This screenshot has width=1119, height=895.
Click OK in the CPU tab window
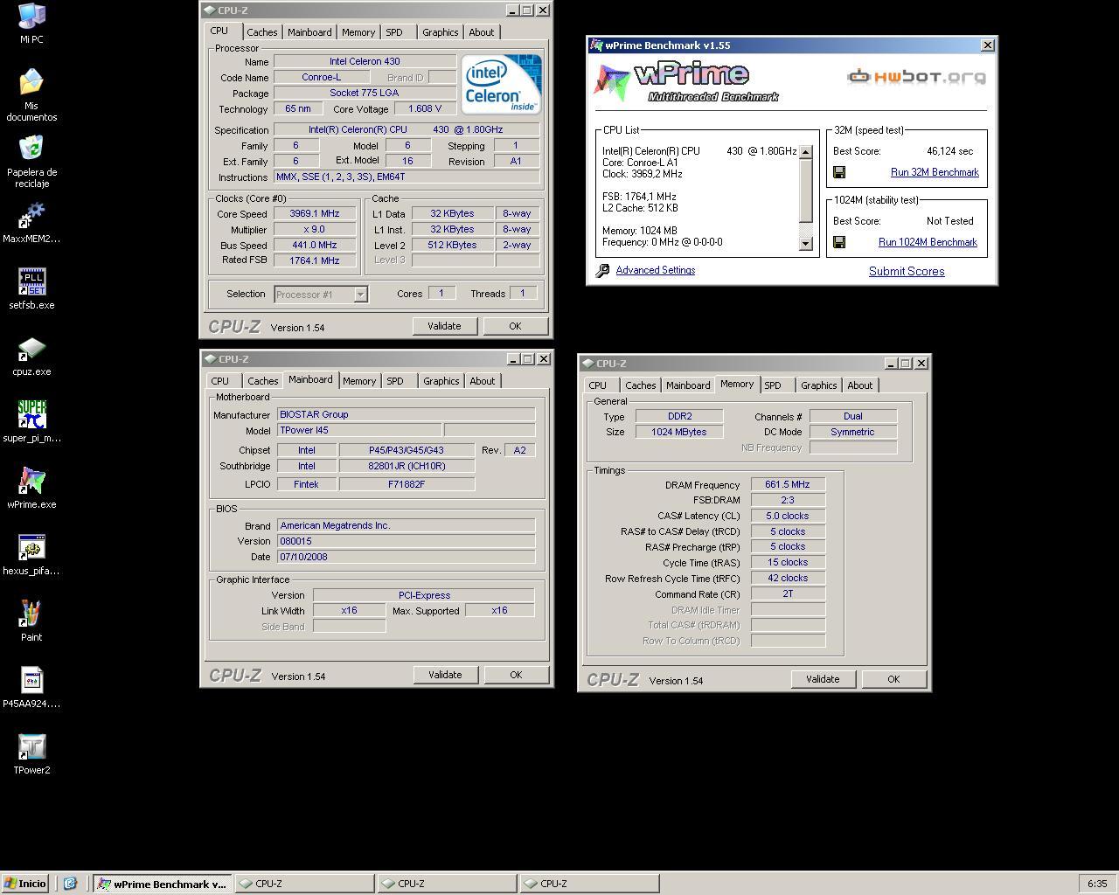[515, 326]
